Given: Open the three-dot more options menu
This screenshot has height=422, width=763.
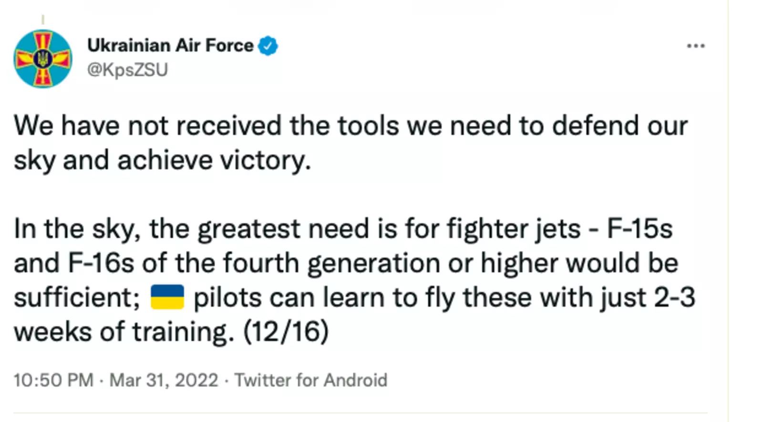Looking at the screenshot, I should click(696, 46).
